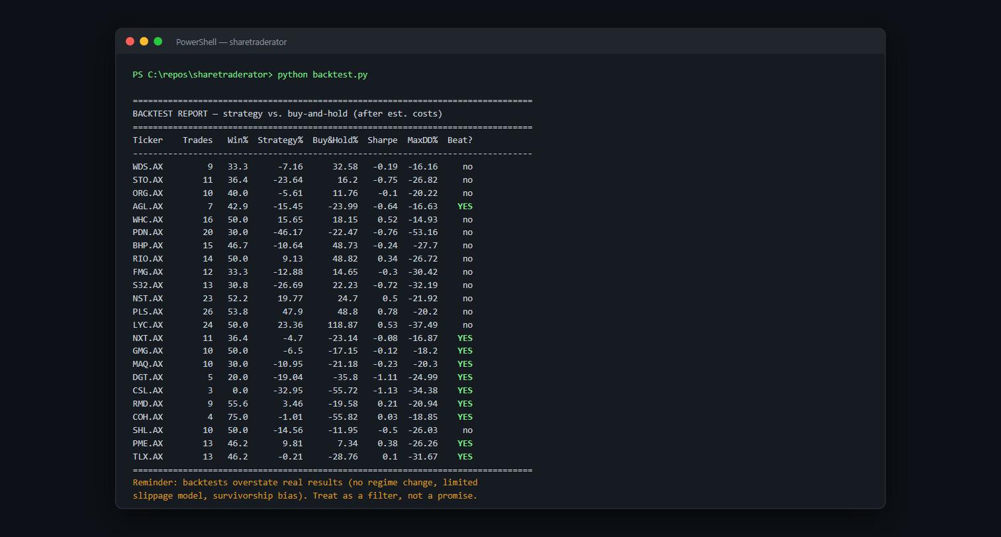1001x537 pixels.
Task: Click the green YES in PME.AX row
Action: pos(465,443)
